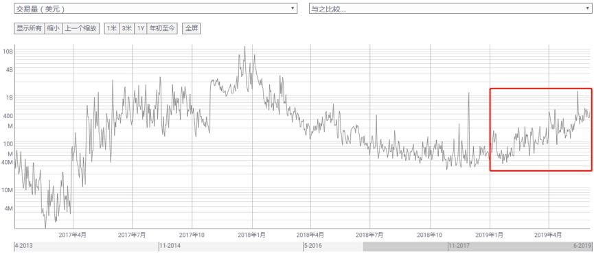Image resolution: width=594 pixels, height=254 pixels.
Task: Click the 全屏 fullscreen button
Action: (192, 28)
